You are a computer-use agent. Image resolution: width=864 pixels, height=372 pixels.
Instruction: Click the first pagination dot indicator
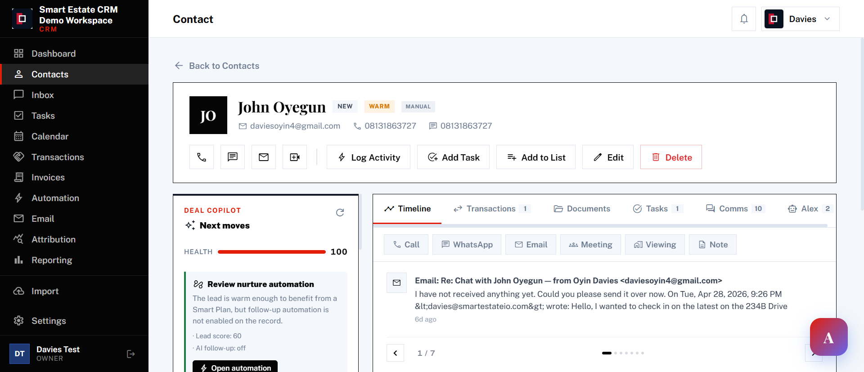point(607,353)
